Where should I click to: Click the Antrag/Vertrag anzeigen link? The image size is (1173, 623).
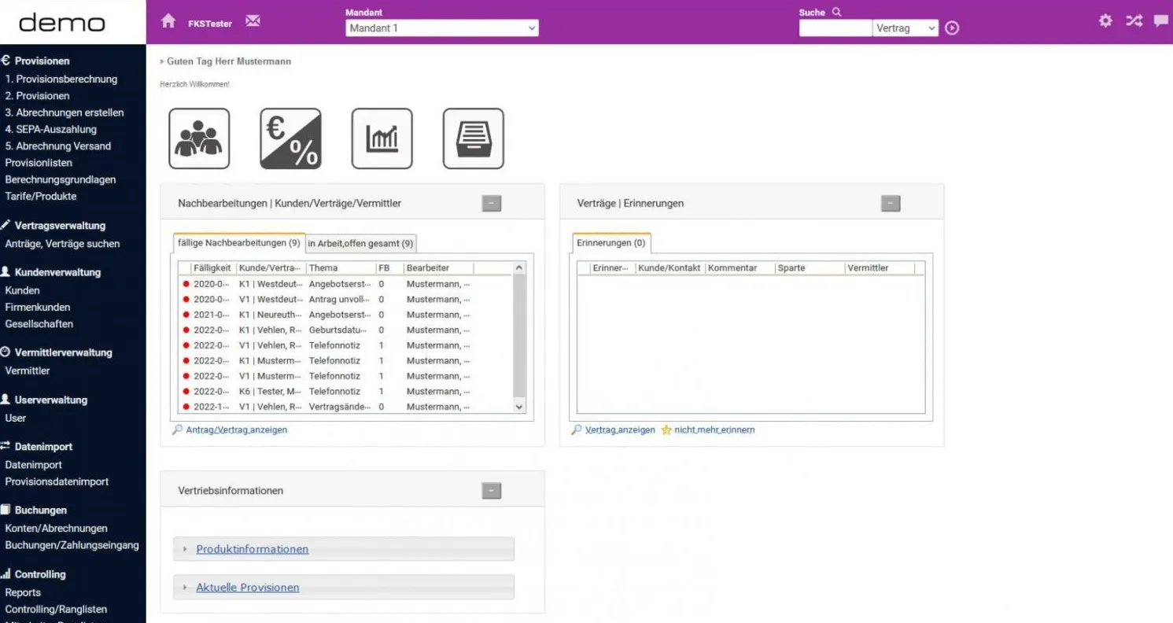coord(236,430)
